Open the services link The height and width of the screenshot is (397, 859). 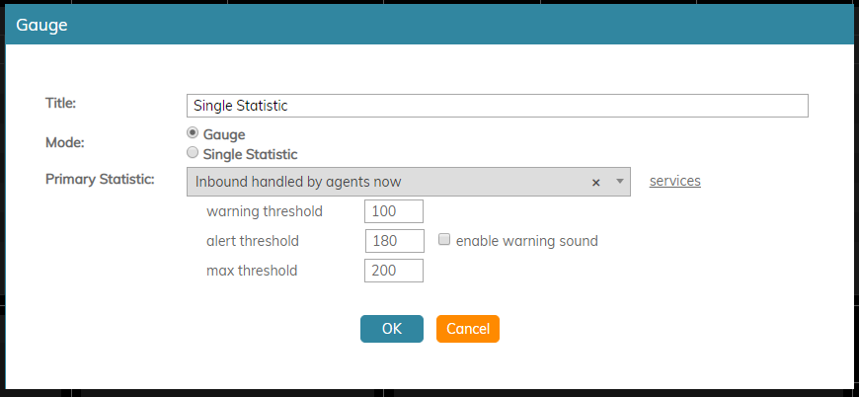tap(675, 181)
